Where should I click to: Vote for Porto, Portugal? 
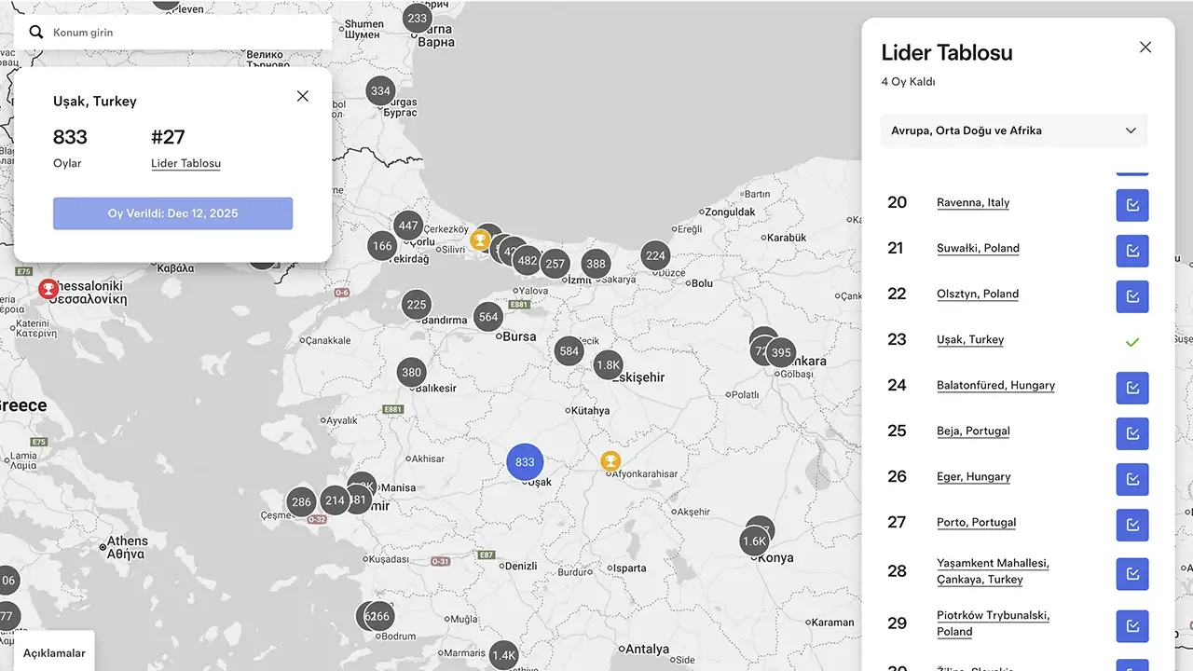pos(1132,525)
